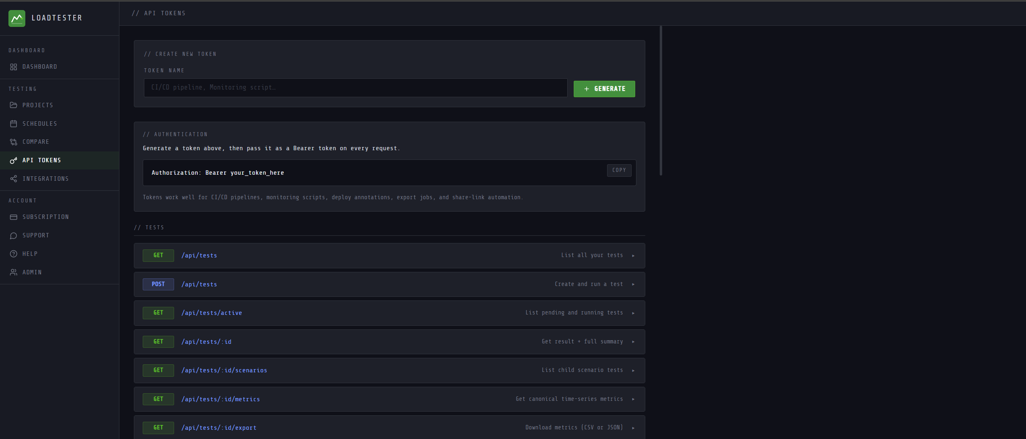Open Integrations via the share-node icon

click(14, 178)
